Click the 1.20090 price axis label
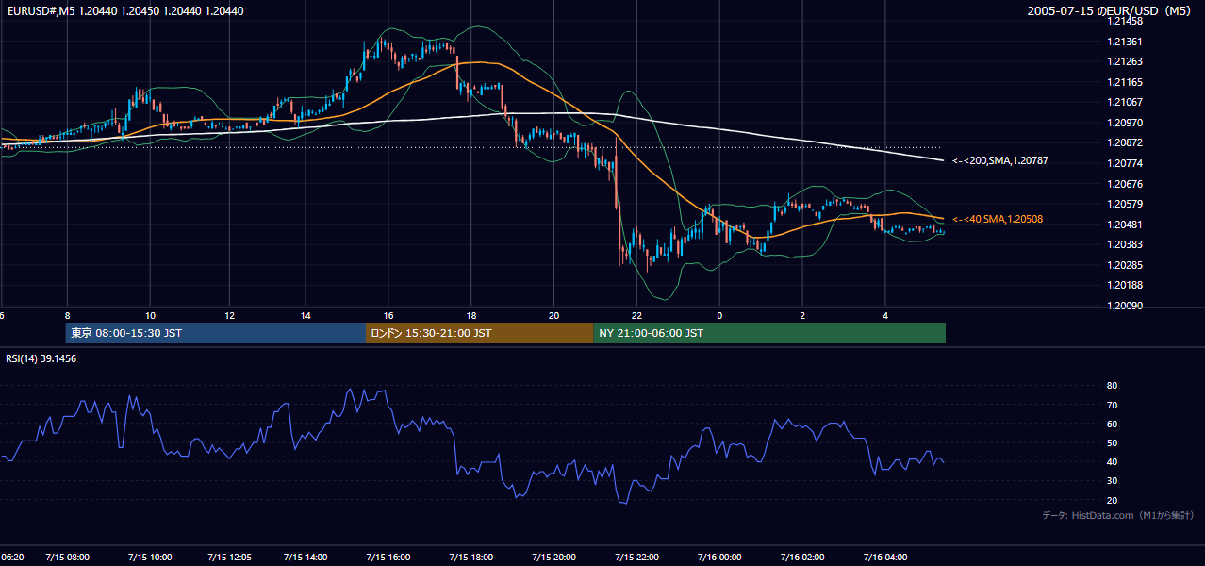This screenshot has width=1205, height=566. tap(1124, 306)
